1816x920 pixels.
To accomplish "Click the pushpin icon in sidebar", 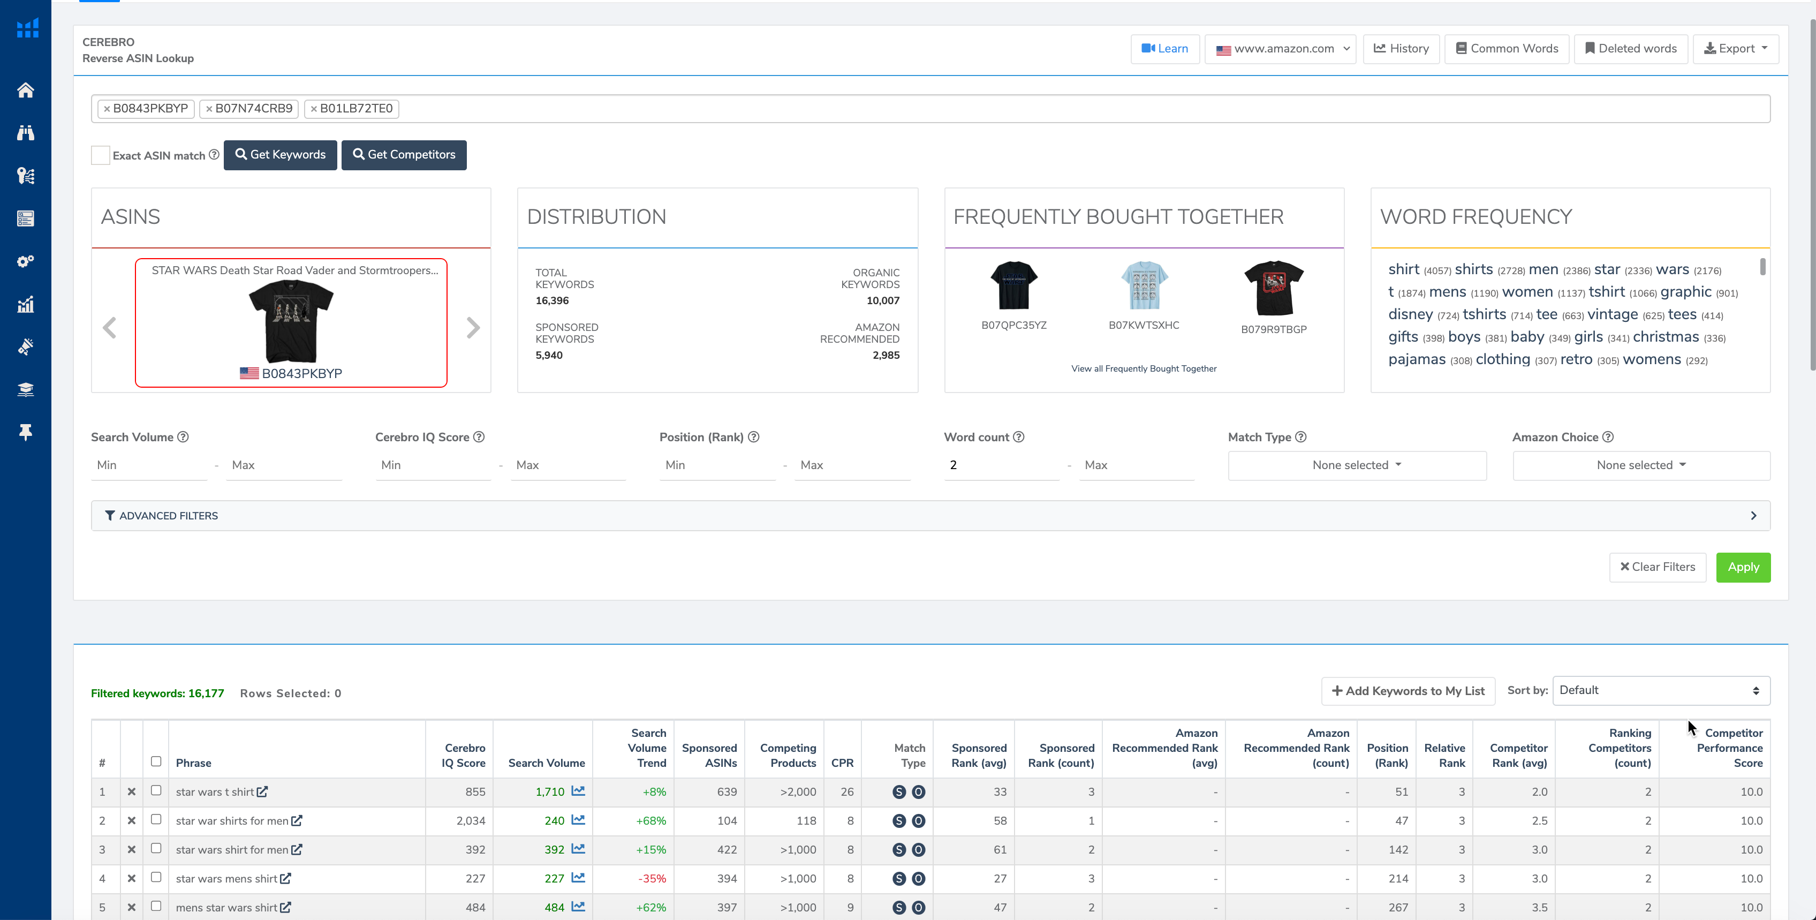I will point(25,432).
